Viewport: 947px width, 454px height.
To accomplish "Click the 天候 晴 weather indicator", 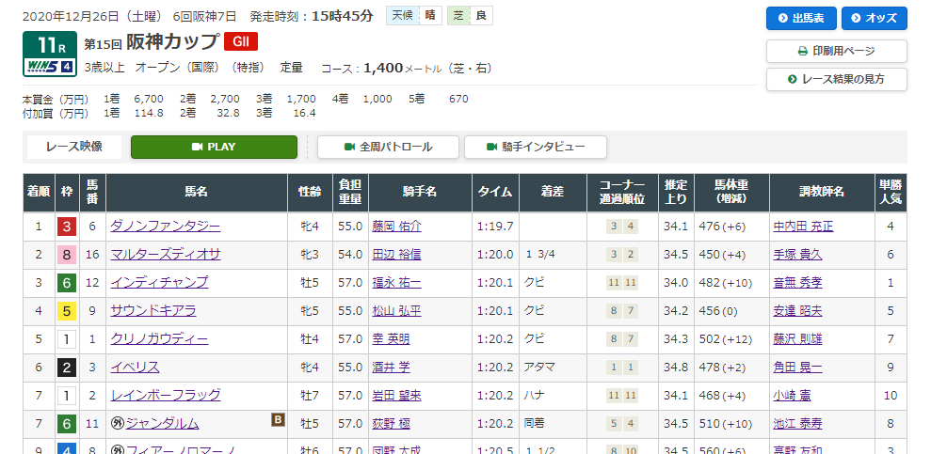I will 413,16.
